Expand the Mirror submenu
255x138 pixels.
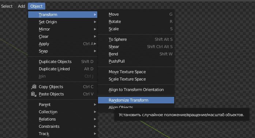pyautogui.click(x=63, y=29)
